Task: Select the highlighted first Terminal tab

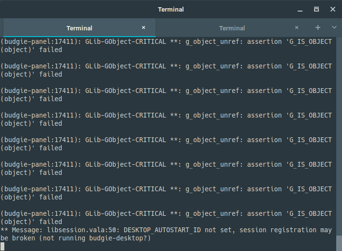Action: 79,28
